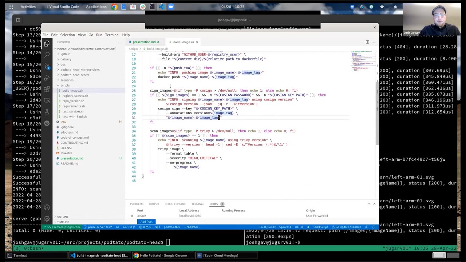Click the Explorer more actions ellipsis
This screenshot has width=466, height=262.
tap(120, 42)
